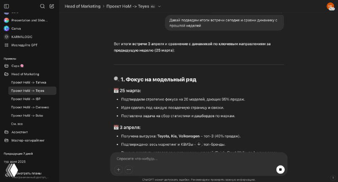
Task: Select chat Проект HoM -> Boko
Action: (x=27, y=115)
